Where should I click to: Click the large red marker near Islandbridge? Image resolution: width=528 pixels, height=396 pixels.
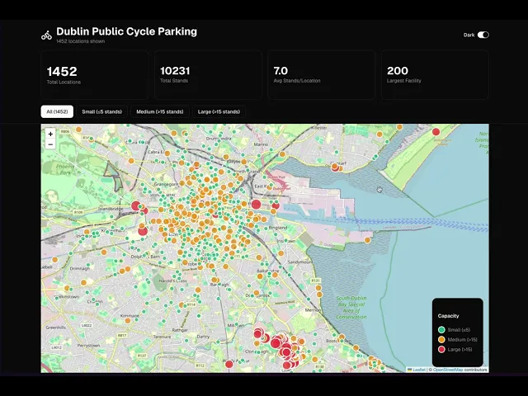point(136,205)
